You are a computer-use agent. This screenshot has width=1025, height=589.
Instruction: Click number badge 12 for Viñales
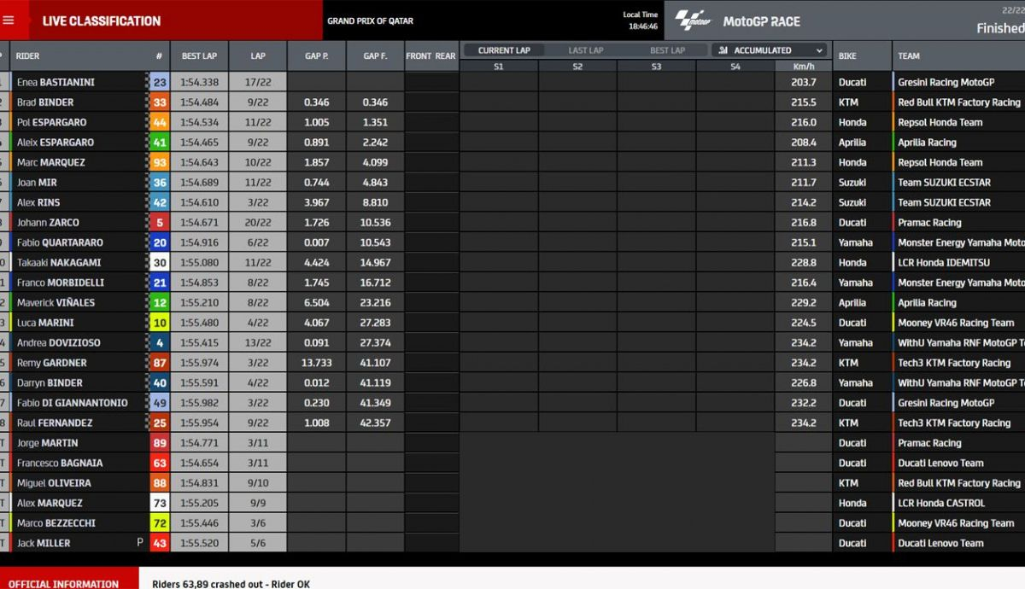[160, 303]
